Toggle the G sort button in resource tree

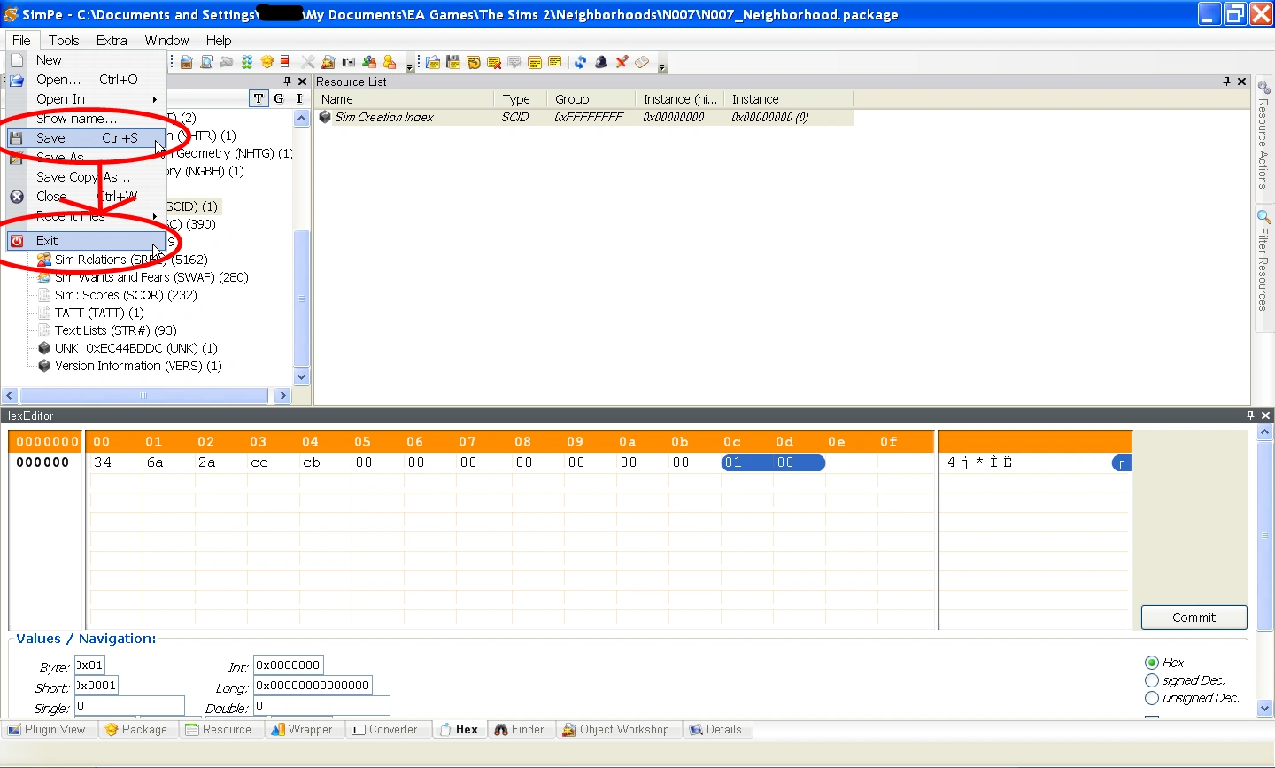(279, 98)
